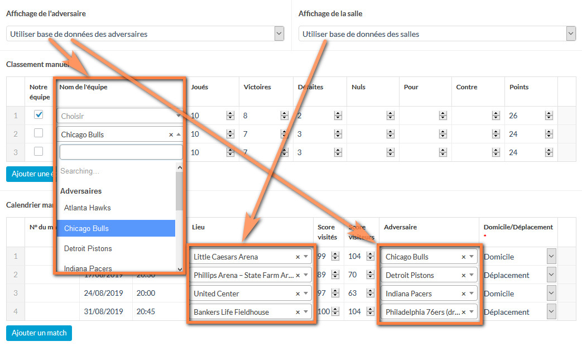582x346 pixels.
Task: Focus the team search input field
Action: [121, 152]
